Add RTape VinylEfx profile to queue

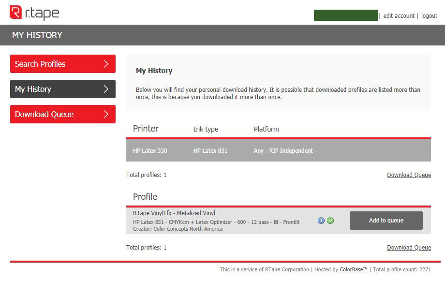click(x=386, y=221)
